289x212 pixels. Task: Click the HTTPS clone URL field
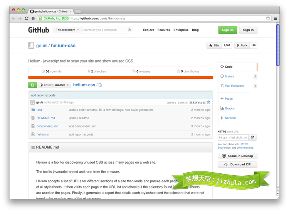[x=233, y=137]
